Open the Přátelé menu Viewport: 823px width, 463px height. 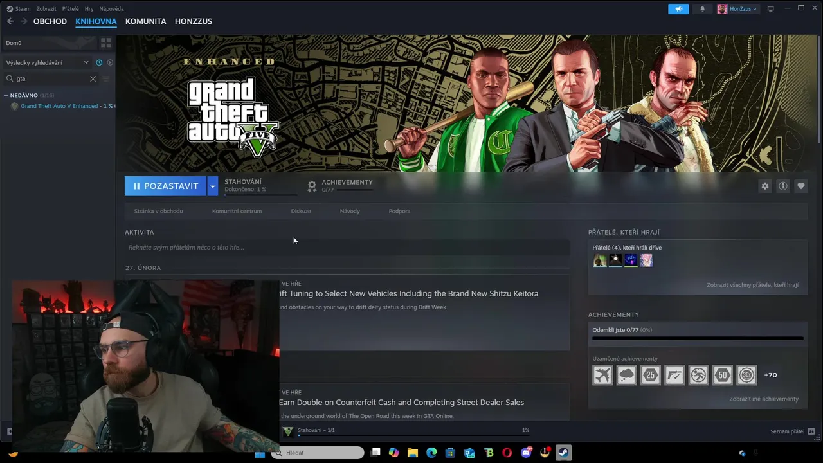70,9
